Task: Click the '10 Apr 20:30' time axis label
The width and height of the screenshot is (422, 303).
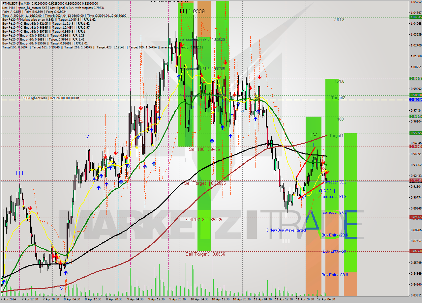Action: 241,299
